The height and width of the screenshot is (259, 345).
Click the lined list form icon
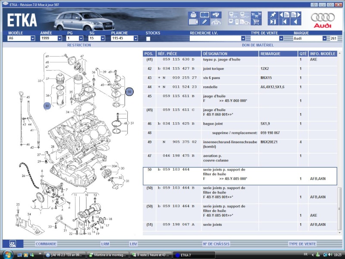[193, 22]
